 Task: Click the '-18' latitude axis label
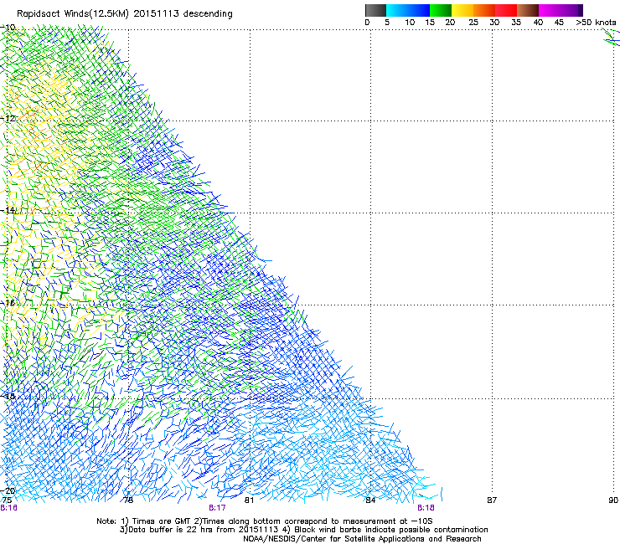(x=8, y=396)
